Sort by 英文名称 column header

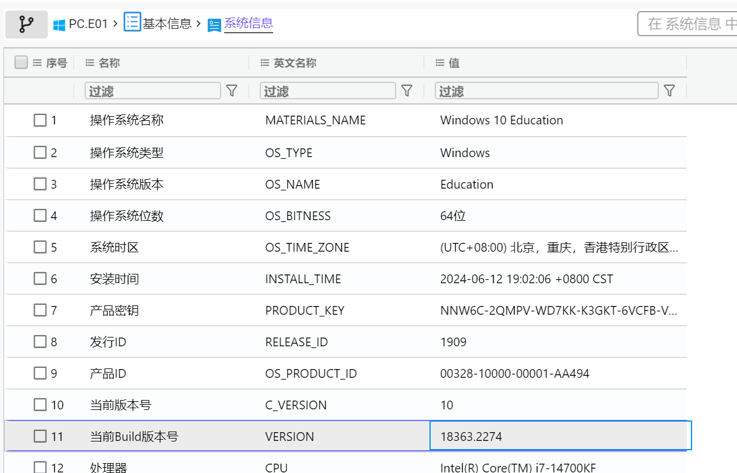[x=295, y=63]
